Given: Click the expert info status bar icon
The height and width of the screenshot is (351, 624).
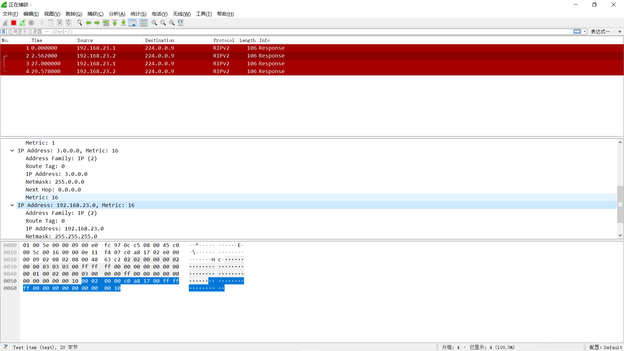Looking at the screenshot, I should pyautogui.click(x=5, y=347).
